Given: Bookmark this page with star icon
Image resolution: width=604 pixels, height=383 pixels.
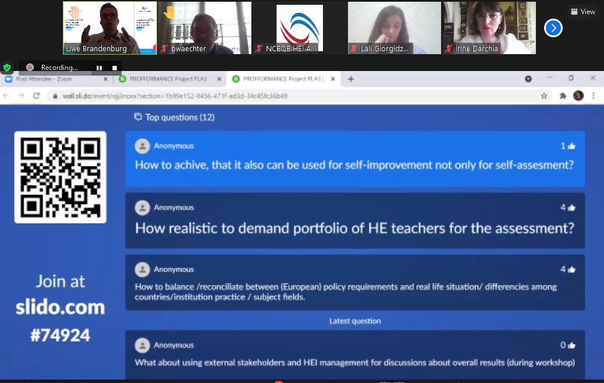Looking at the screenshot, I should 544,96.
